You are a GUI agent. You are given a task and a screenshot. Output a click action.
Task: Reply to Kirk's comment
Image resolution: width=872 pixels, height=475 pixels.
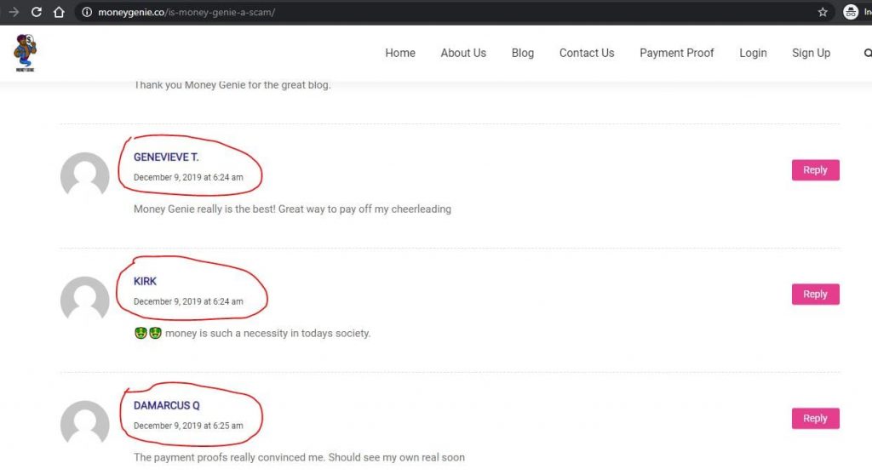click(x=815, y=295)
